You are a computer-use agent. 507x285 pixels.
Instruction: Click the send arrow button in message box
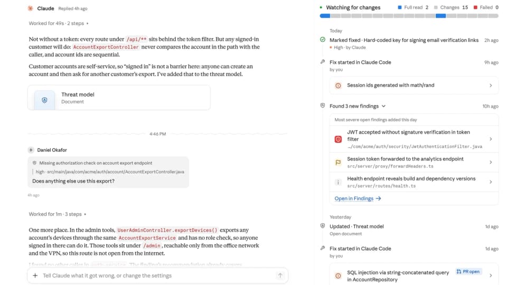click(280, 275)
